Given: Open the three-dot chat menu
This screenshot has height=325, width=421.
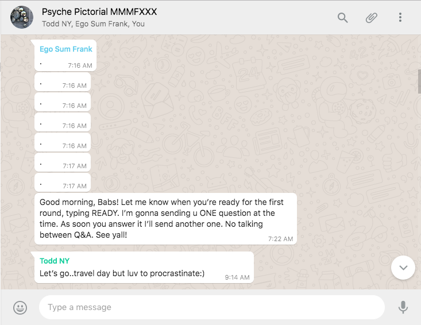Looking at the screenshot, I should click(x=400, y=18).
